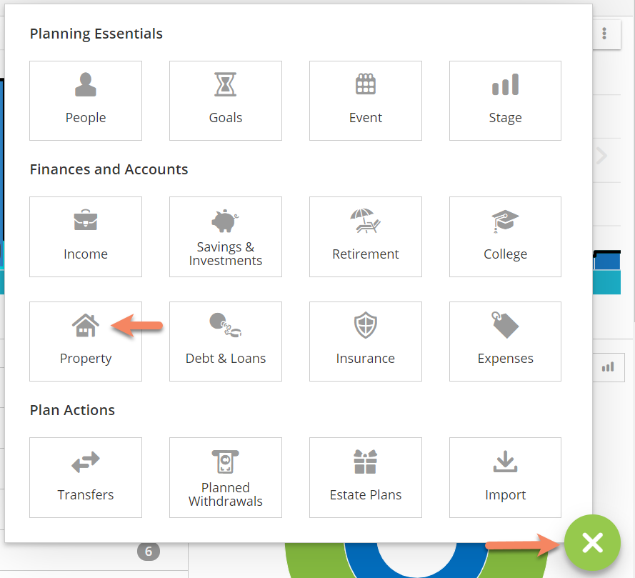Open the three-dot options menu
Screen dimensions: 635x578
605,34
